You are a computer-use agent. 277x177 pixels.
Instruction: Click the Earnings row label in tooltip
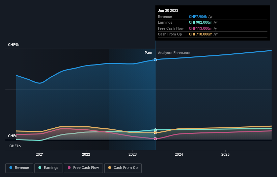pos(165,22)
